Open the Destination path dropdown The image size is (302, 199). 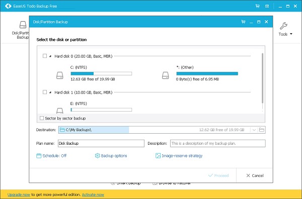point(254,130)
